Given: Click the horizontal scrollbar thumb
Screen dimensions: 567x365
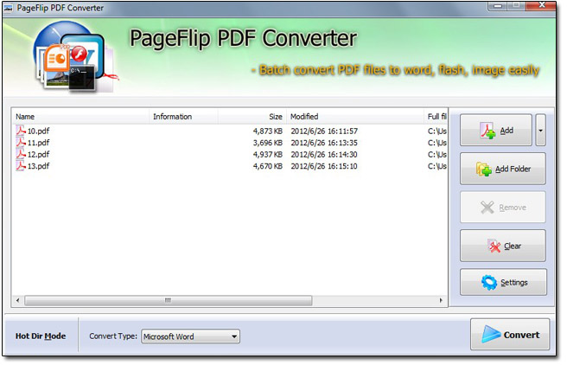Looking at the screenshot, I should (169, 300).
